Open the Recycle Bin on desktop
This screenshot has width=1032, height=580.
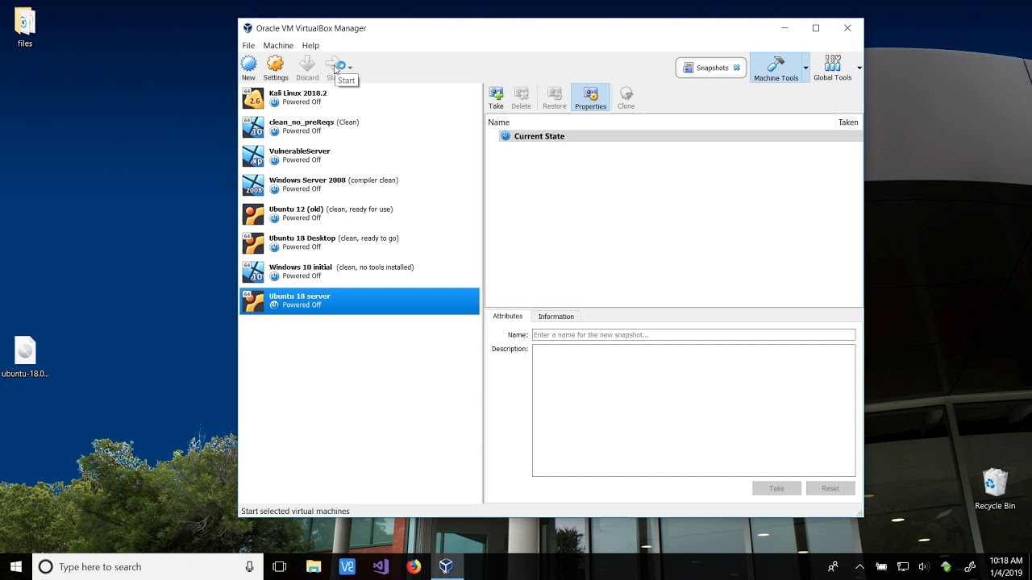995,489
